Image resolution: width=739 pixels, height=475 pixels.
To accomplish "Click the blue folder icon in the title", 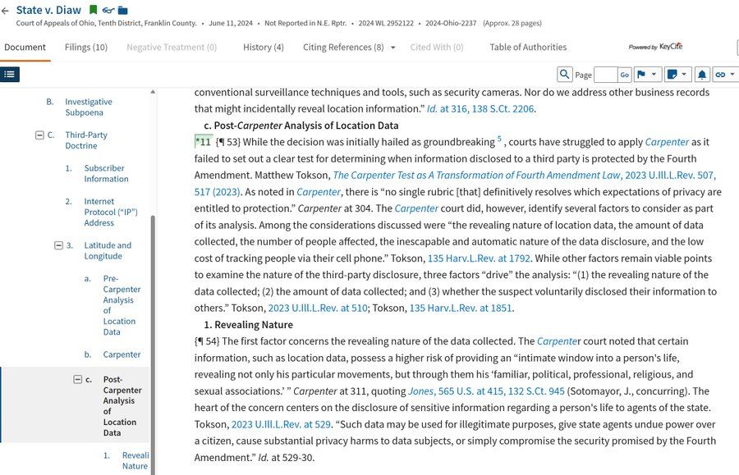I will click(x=122, y=11).
